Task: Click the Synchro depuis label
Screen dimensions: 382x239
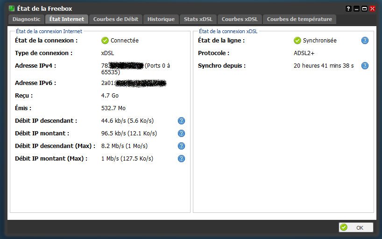Action: 222,66
